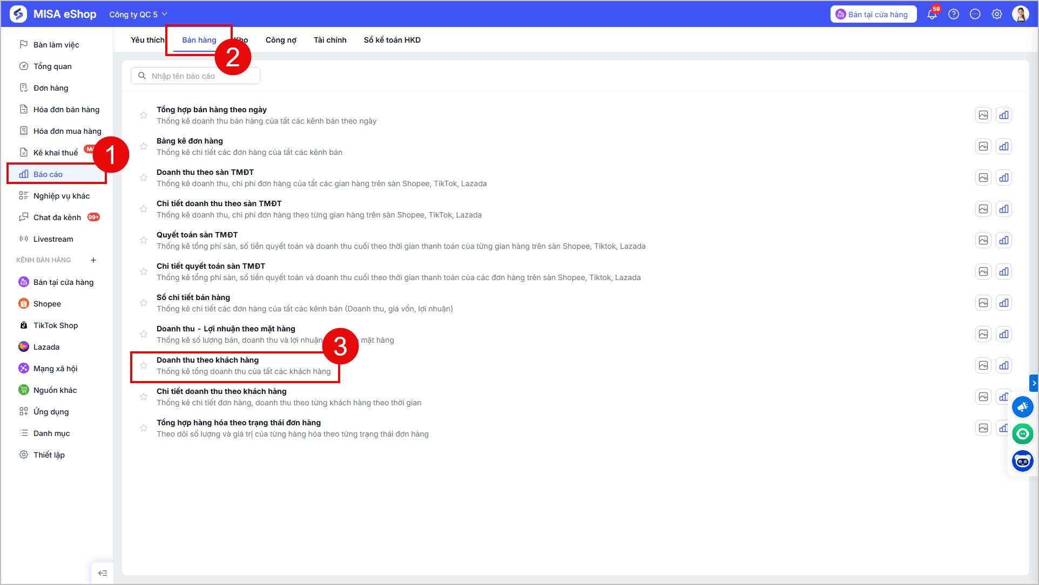Expand the right-edge blue arrow panel
This screenshot has width=1039, height=585.
(x=1034, y=383)
